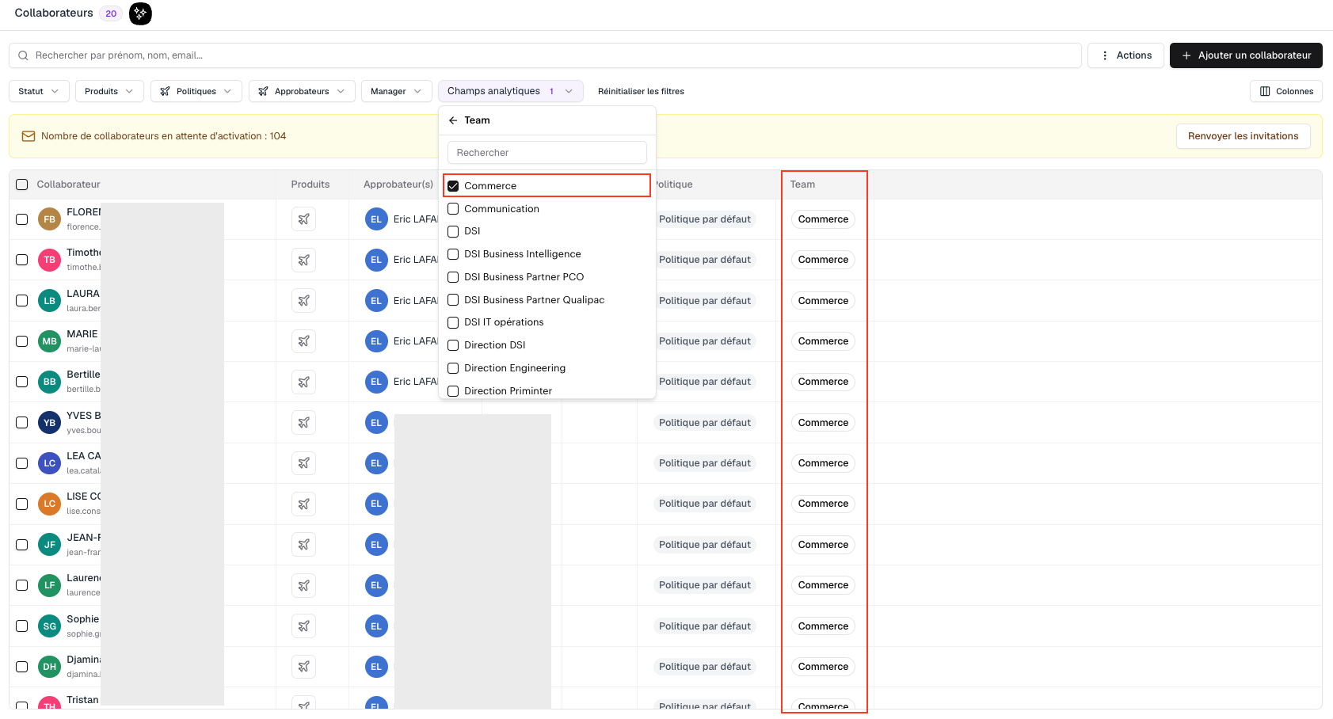The image size is (1333, 719).
Task: Click the search magnifier icon
Action: point(23,55)
